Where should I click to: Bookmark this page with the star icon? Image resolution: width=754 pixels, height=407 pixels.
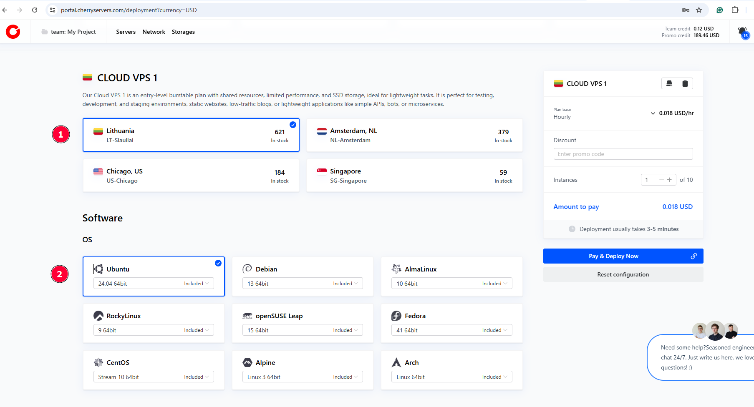699,10
